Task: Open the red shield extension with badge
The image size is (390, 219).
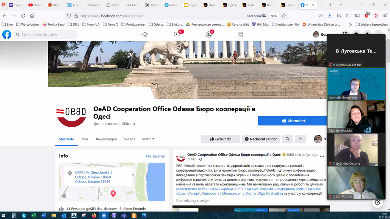Action: click(367, 16)
